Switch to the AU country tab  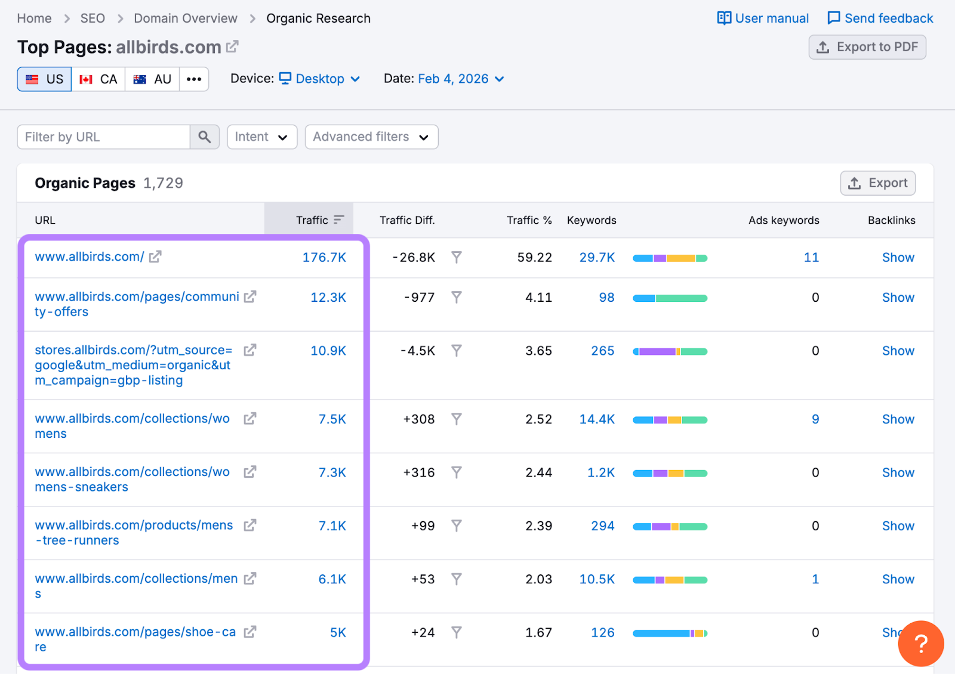pos(152,78)
